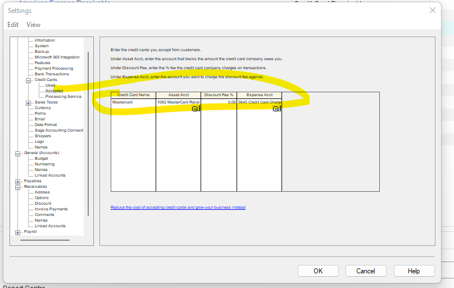Viewport: 454px width, 288px height.
Task: Click the Mastercard credit card name cell
Action: click(x=133, y=102)
